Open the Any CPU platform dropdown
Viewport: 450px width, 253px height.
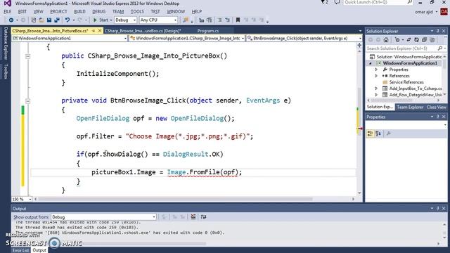(x=158, y=20)
